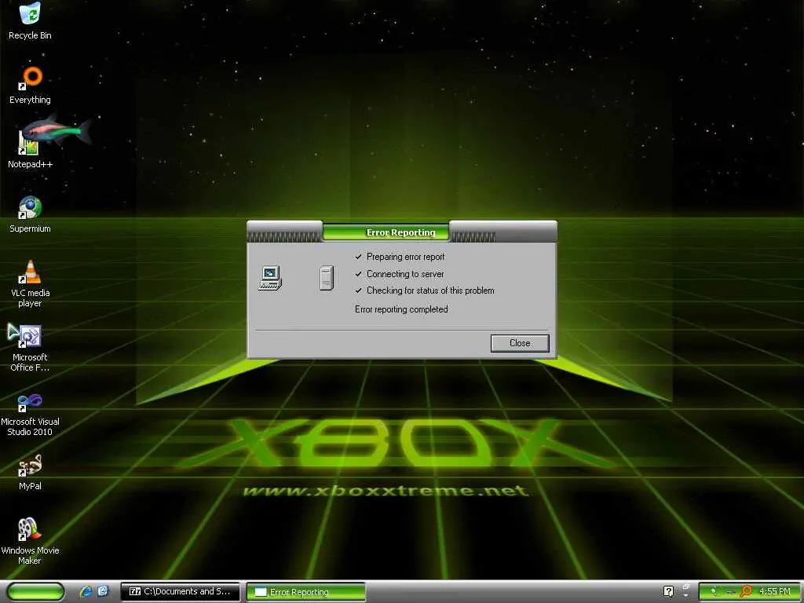Click the computer icon in Error Reporting dialog

(x=270, y=279)
